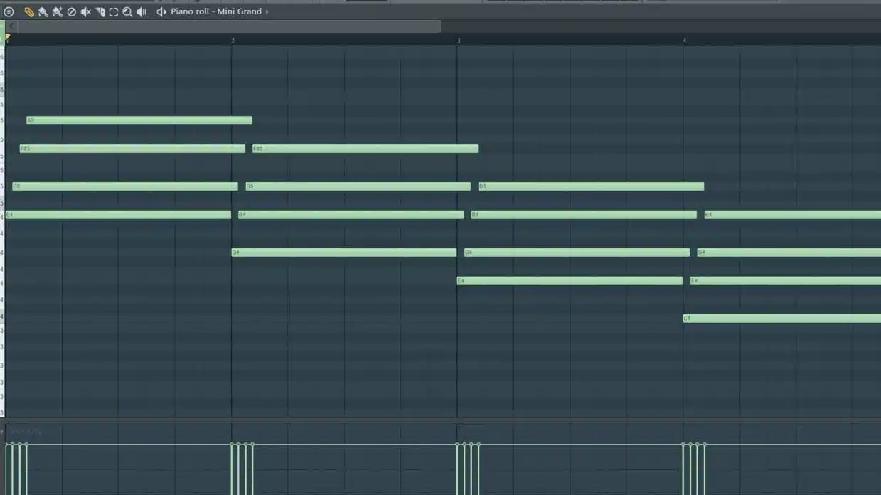Select the G4 note in bar 4

[x=789, y=252]
